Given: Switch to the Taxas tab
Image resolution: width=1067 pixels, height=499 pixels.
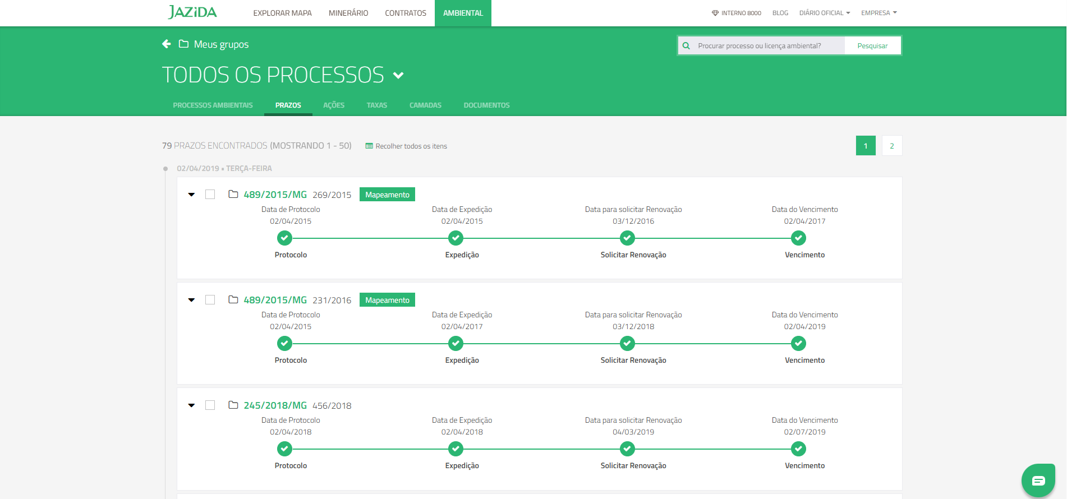Looking at the screenshot, I should pyautogui.click(x=376, y=105).
